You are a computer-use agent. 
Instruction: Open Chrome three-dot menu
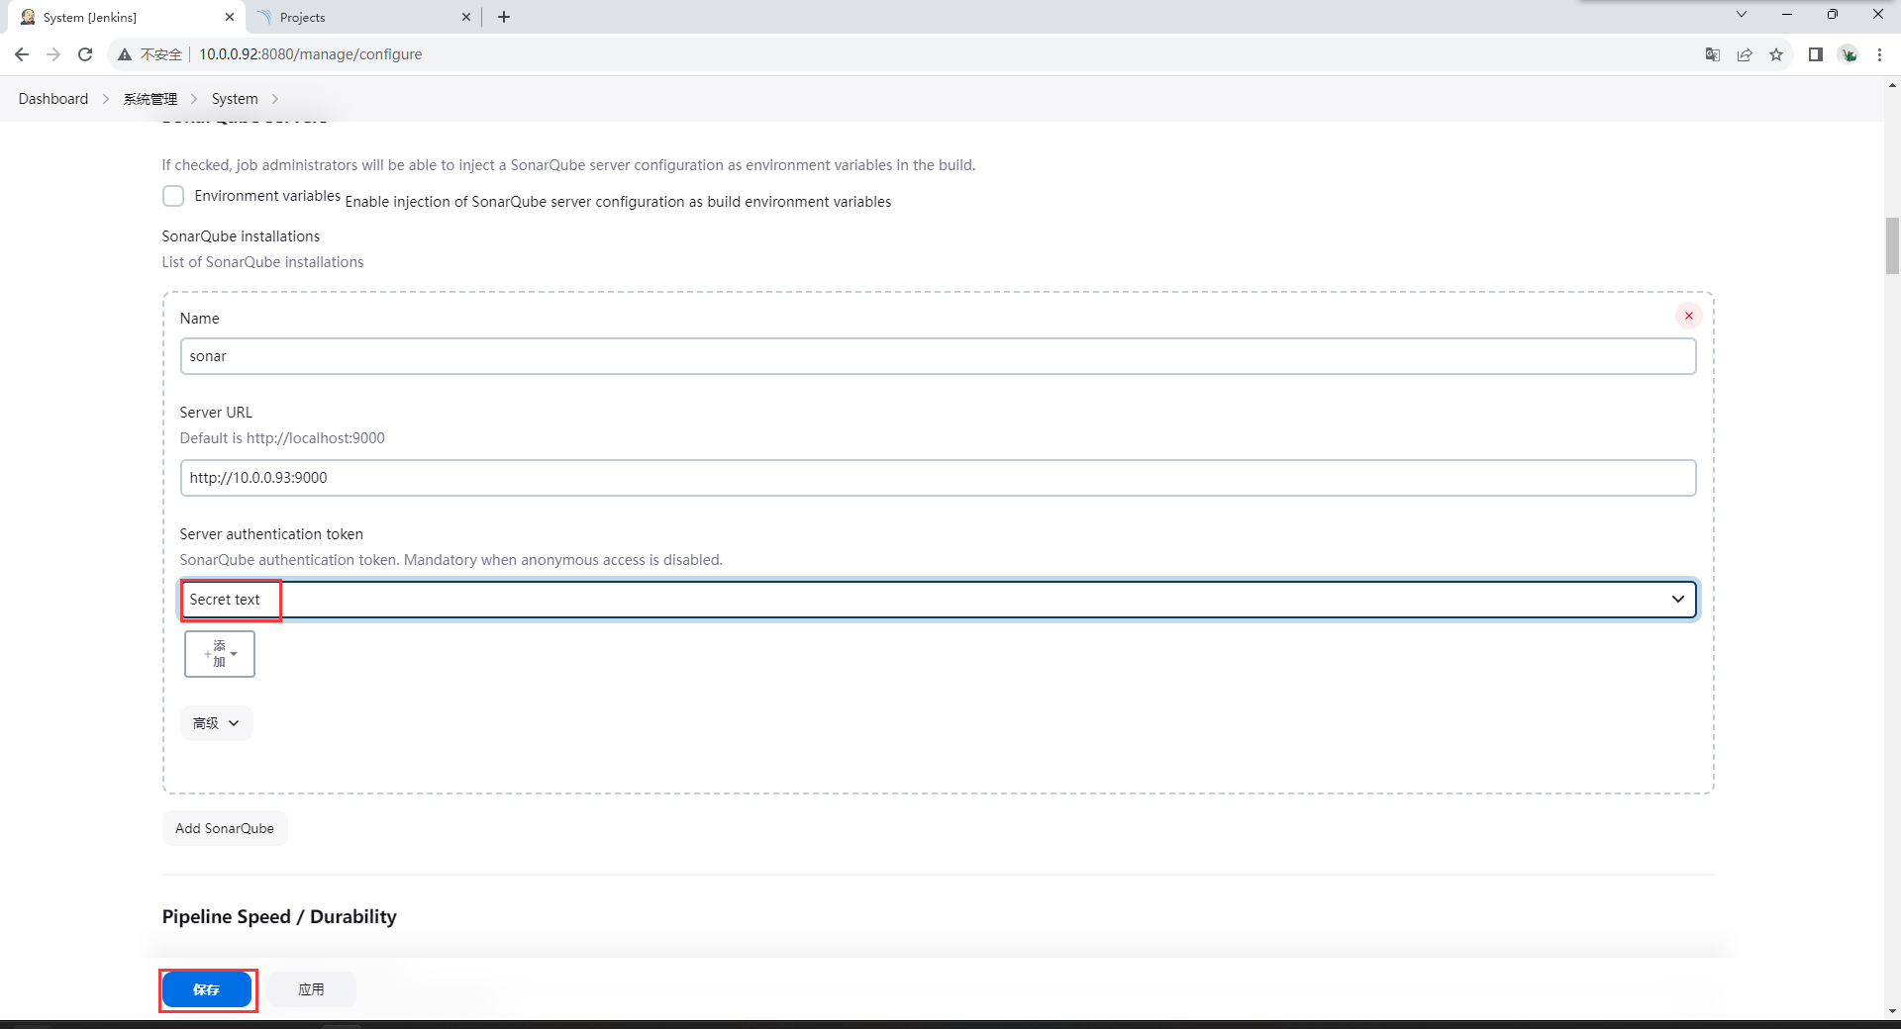1879,54
